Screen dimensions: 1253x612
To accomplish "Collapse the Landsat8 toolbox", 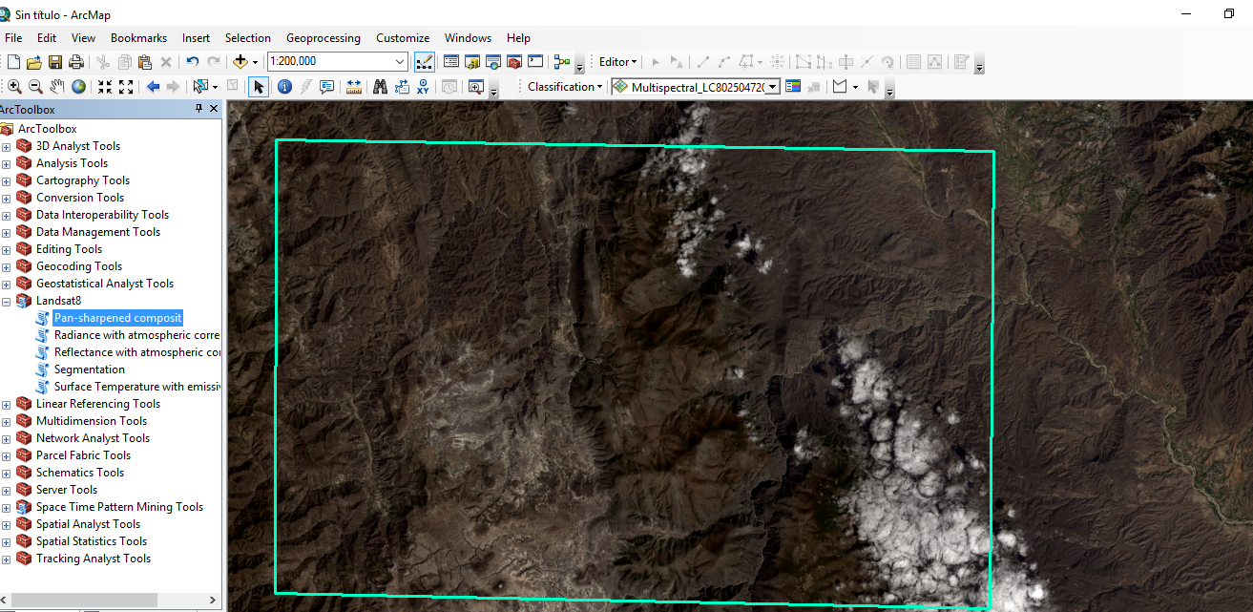I will [x=6, y=302].
